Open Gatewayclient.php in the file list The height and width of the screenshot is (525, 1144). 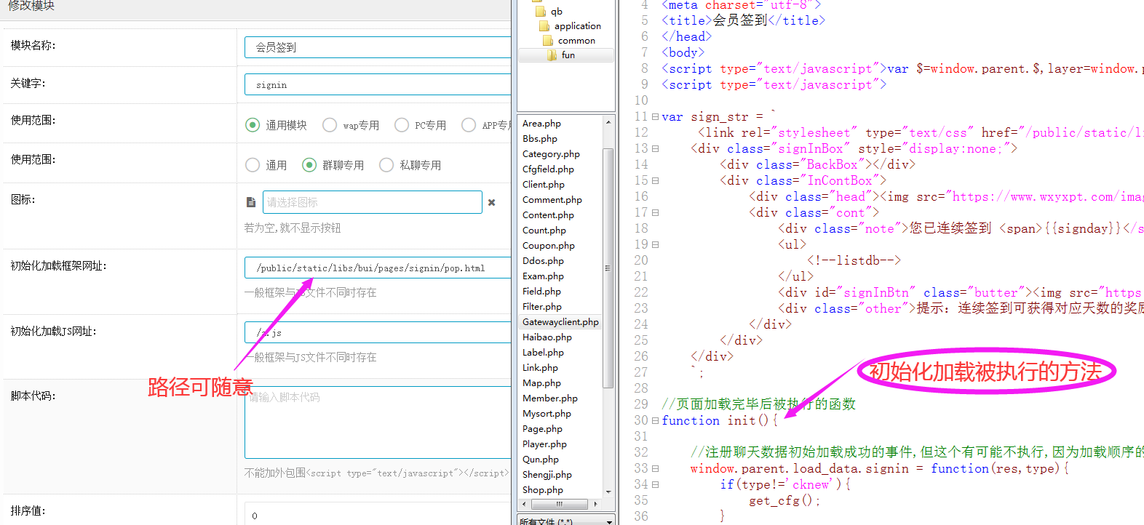[x=560, y=322]
